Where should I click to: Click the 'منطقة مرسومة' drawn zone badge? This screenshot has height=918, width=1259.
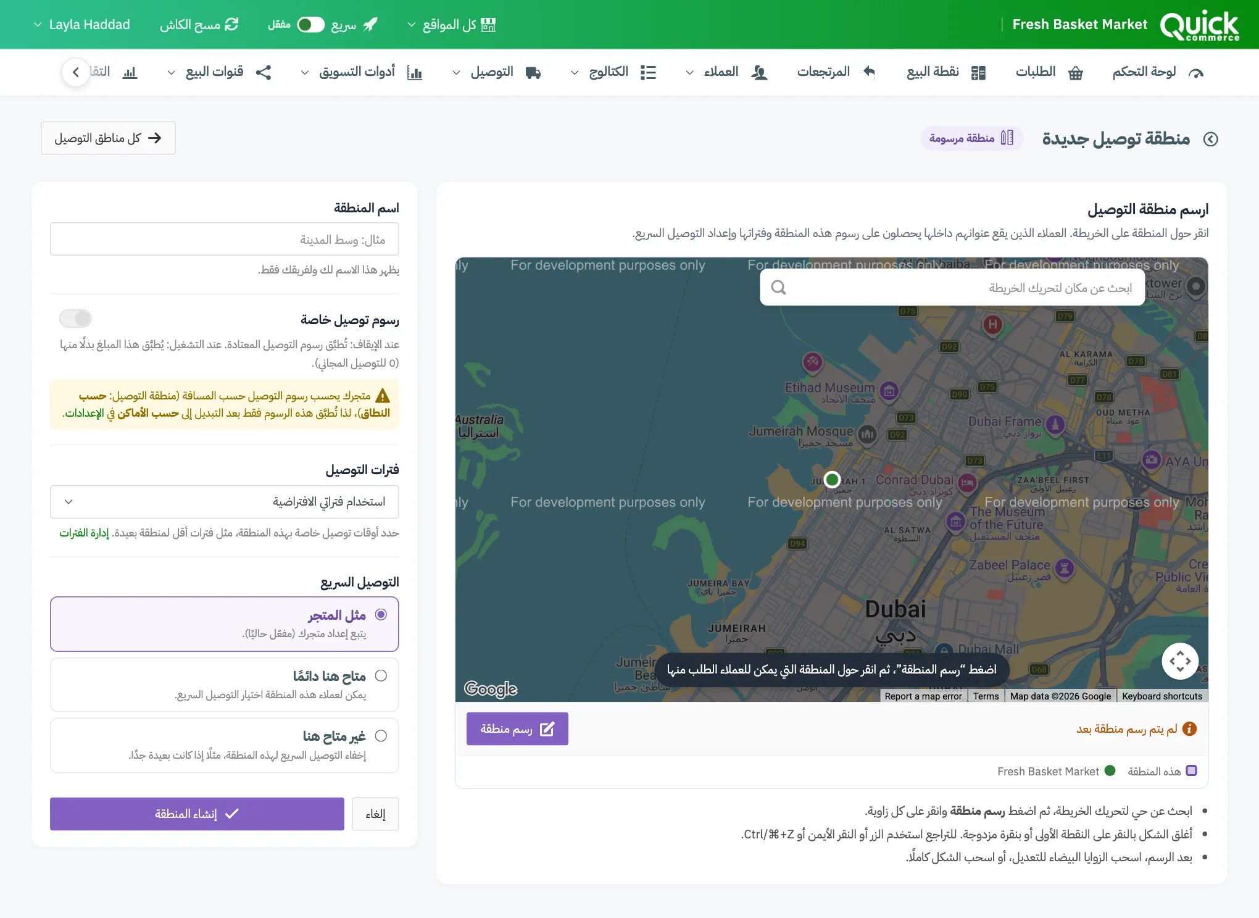pos(971,138)
